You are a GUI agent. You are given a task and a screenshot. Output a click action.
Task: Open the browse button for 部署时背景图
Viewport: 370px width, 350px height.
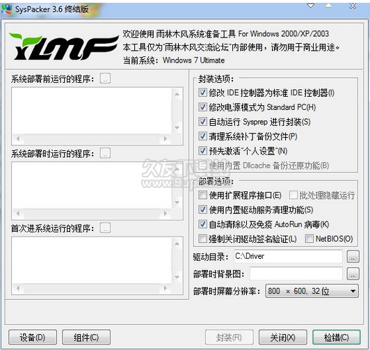tap(353, 273)
